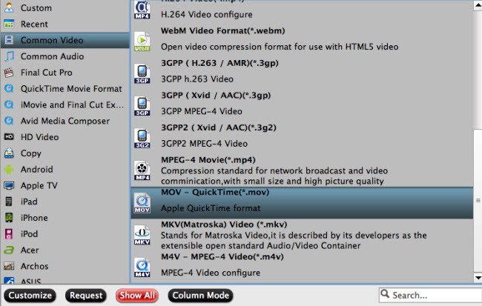Image resolution: width=482 pixels, height=306 pixels.
Task: Switch to Column Mode
Action: tap(200, 296)
